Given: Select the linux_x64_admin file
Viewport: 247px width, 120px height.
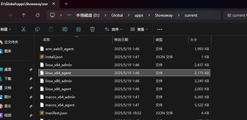Looking at the screenshot, I should tap(124, 65).
